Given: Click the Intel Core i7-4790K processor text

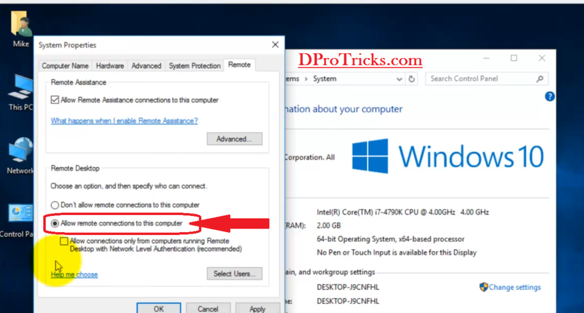Looking at the screenshot, I should 403,212.
